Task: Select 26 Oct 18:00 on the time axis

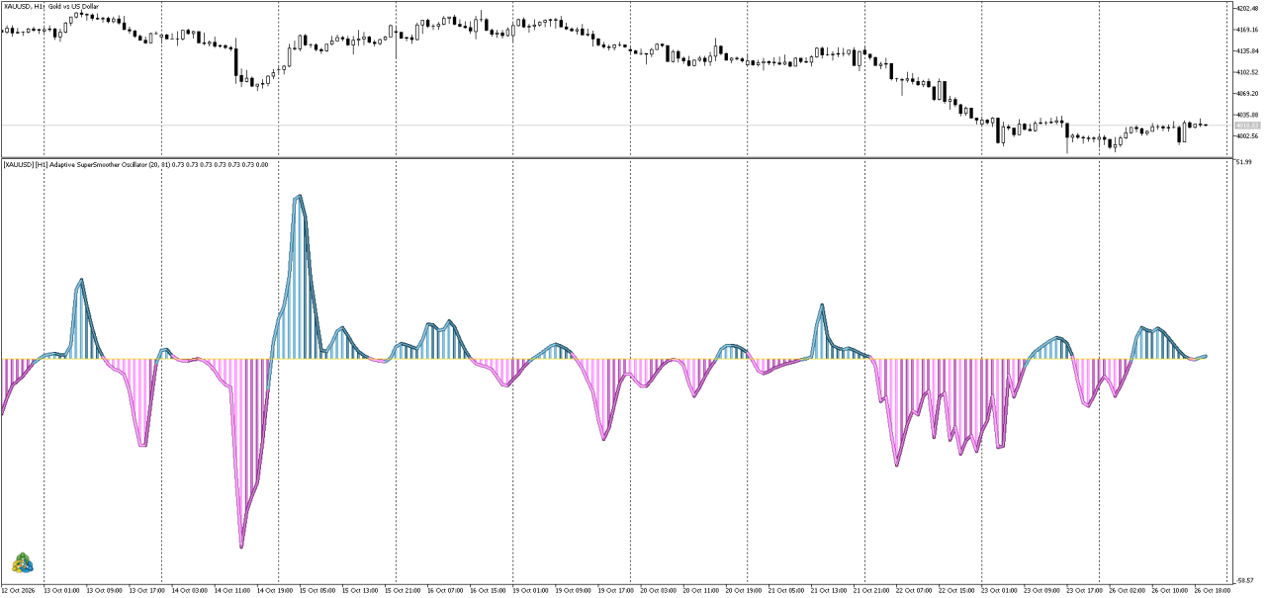Action: 1213,591
